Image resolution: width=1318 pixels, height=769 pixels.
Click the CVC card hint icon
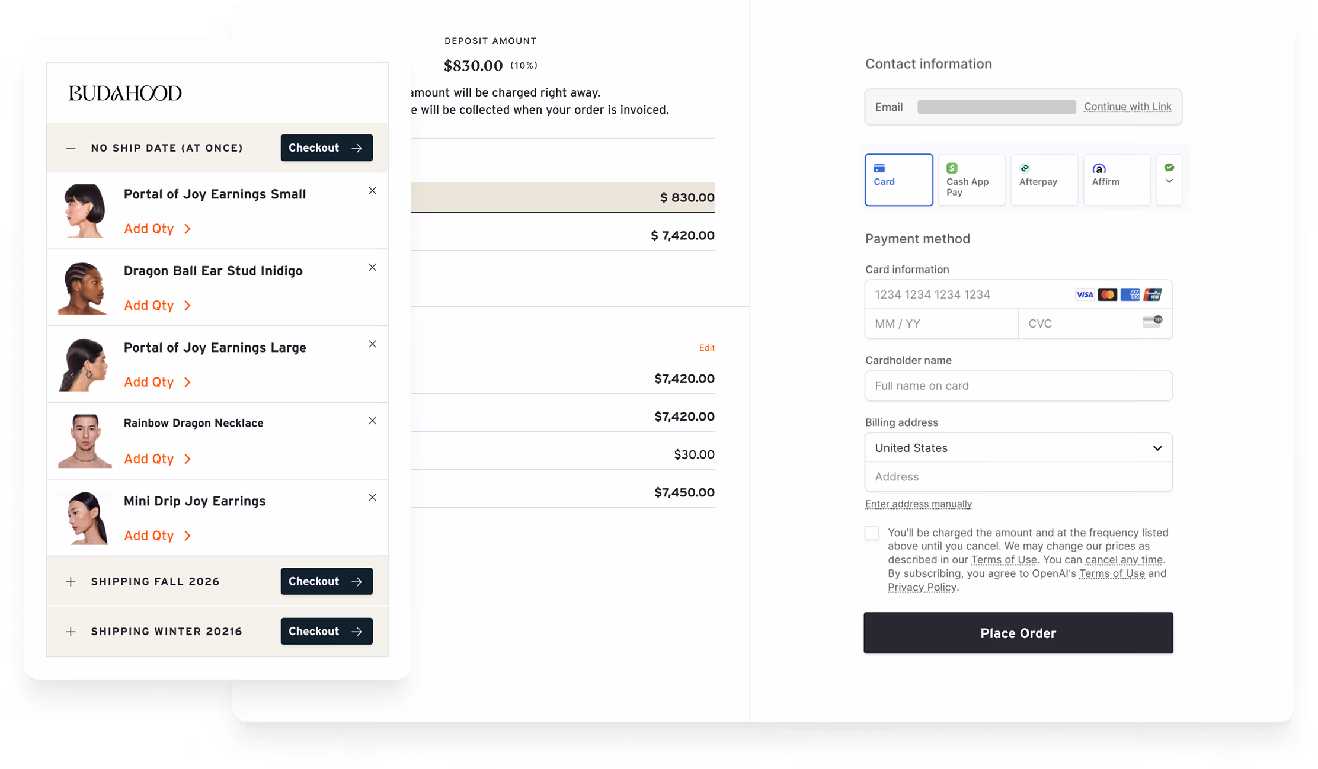[x=1152, y=322]
